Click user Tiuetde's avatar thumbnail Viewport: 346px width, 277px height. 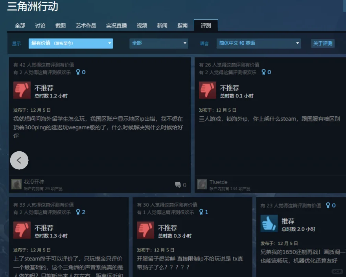(x=202, y=184)
